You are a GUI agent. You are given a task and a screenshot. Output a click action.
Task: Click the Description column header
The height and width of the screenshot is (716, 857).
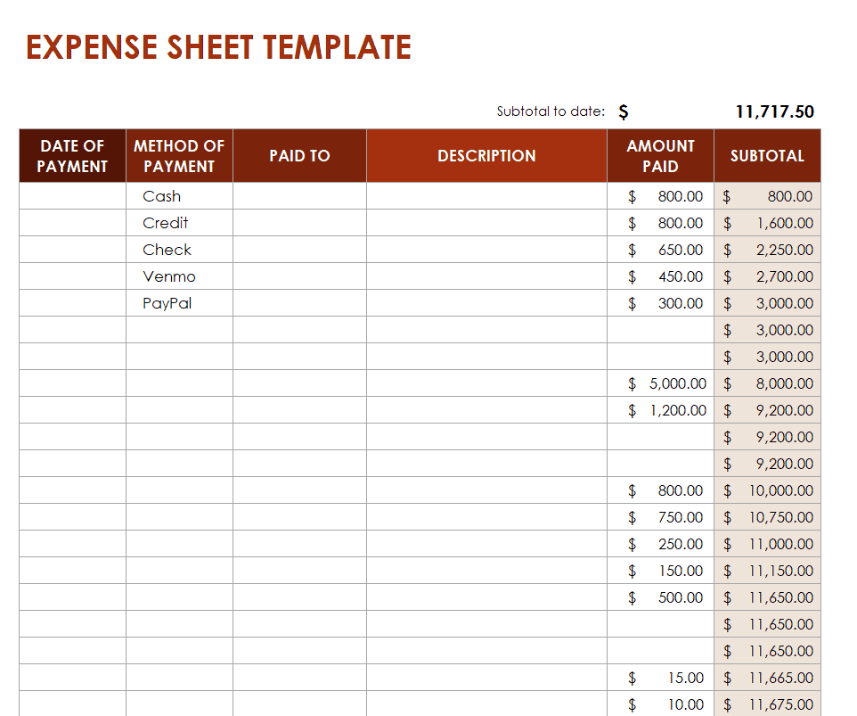pos(486,156)
